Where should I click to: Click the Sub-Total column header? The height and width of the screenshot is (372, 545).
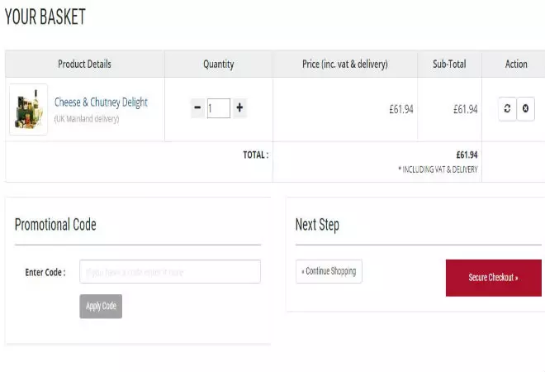449,64
